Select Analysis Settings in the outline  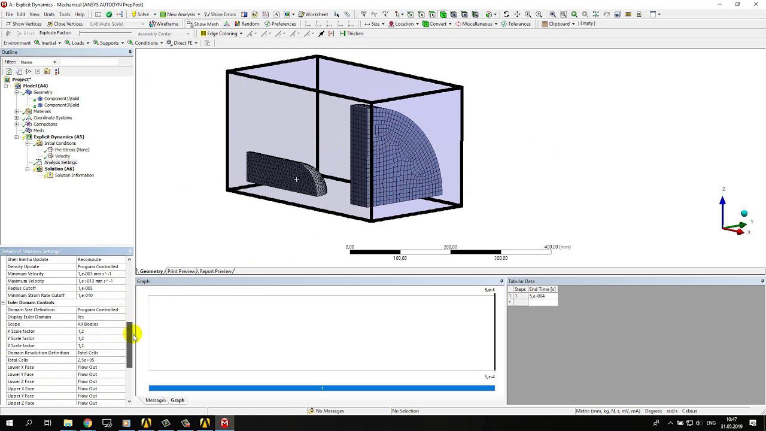click(x=60, y=162)
